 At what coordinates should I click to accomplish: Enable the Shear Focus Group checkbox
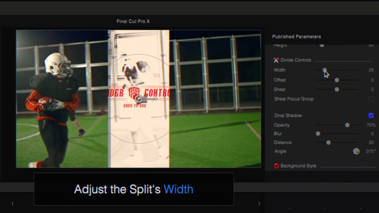click(x=371, y=99)
